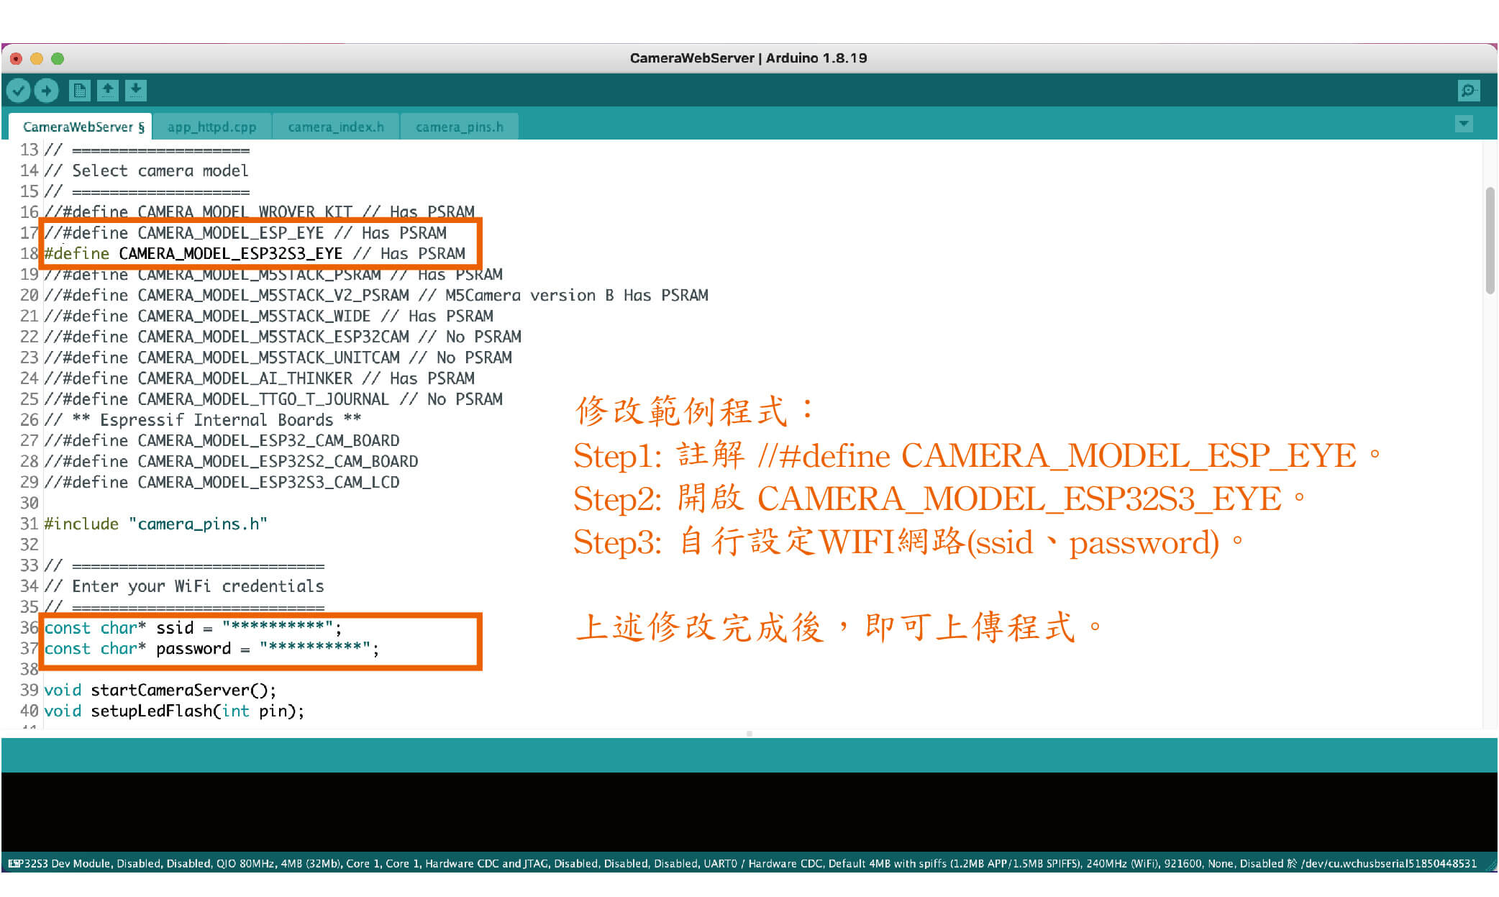This screenshot has height=897, width=1499.
Task: Click the #include "camera_pins.h" line
Action: [x=155, y=524]
